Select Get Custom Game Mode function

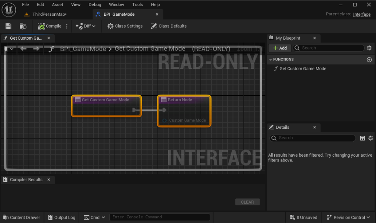[x=303, y=69]
